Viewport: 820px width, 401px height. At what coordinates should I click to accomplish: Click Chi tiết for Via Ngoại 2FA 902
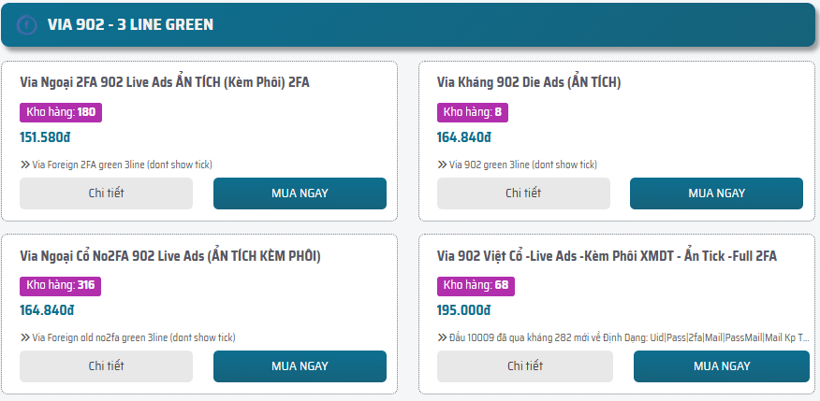pyautogui.click(x=106, y=193)
